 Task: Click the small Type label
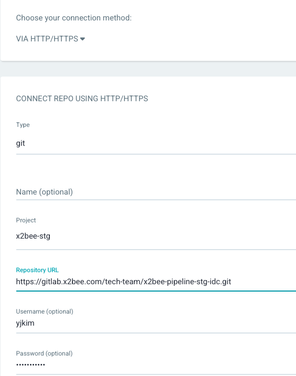pos(23,125)
